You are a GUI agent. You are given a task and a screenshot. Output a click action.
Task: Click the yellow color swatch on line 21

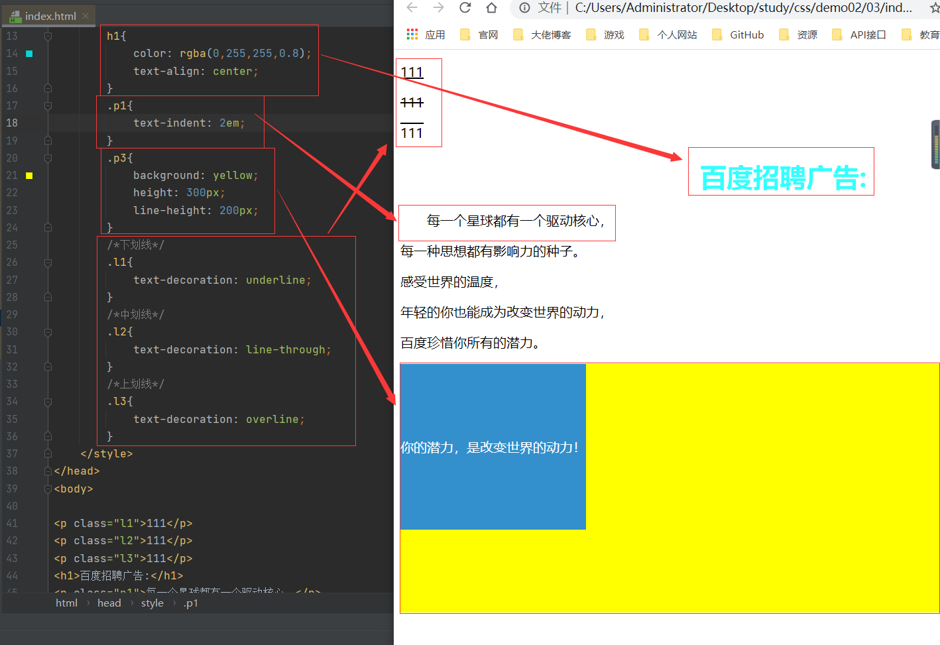click(x=29, y=176)
